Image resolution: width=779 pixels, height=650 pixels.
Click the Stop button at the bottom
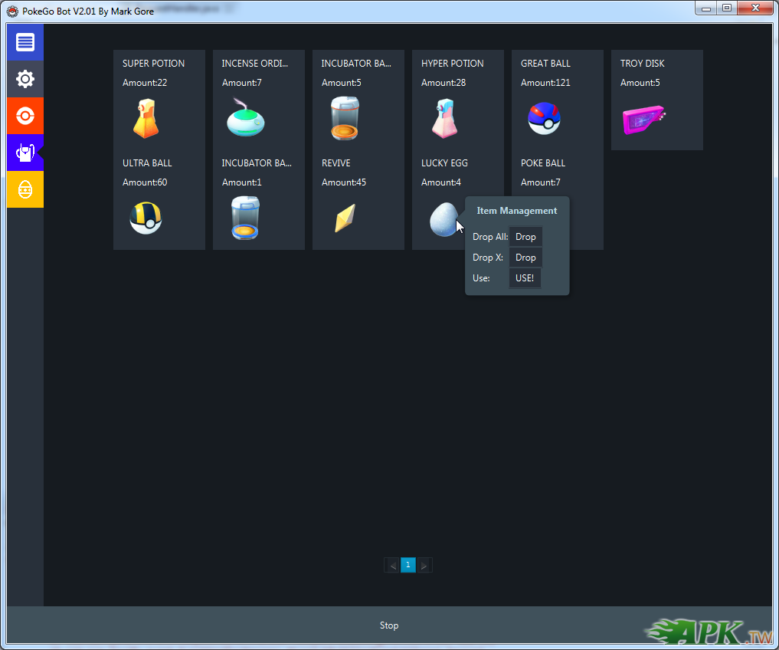click(x=389, y=625)
